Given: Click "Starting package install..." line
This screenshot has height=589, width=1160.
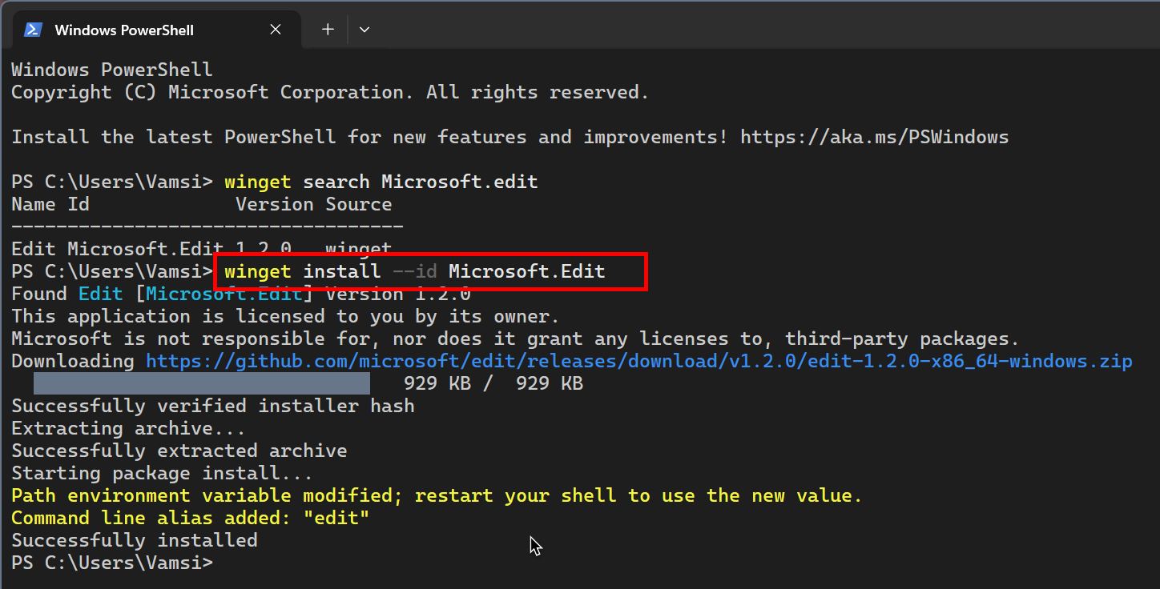Looking at the screenshot, I should click(163, 473).
